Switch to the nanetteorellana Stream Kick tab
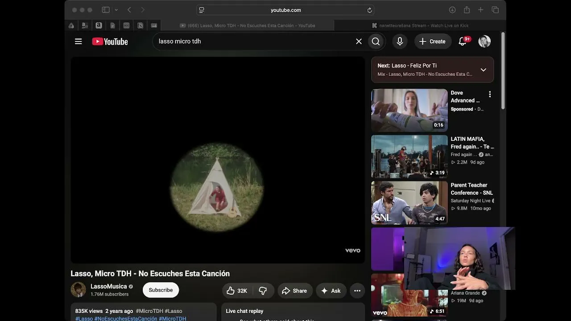 pos(420,25)
